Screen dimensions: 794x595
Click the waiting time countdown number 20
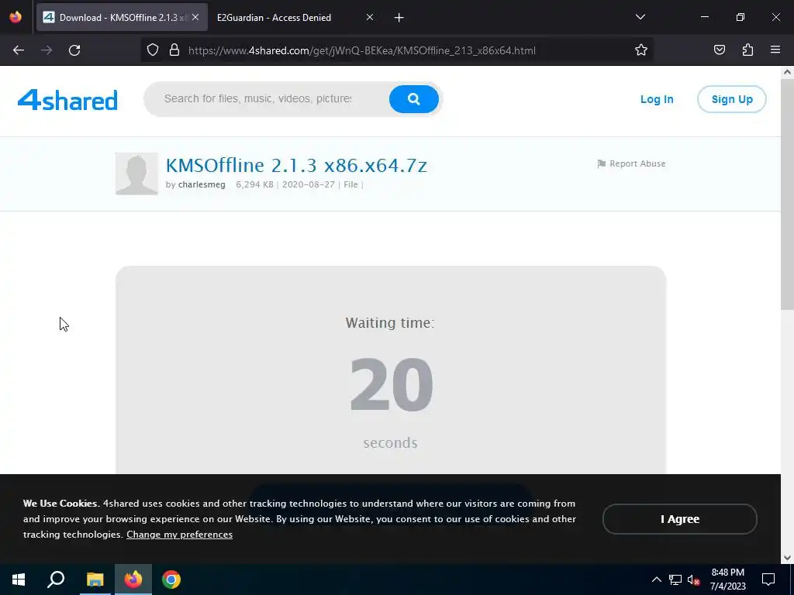pyautogui.click(x=392, y=384)
